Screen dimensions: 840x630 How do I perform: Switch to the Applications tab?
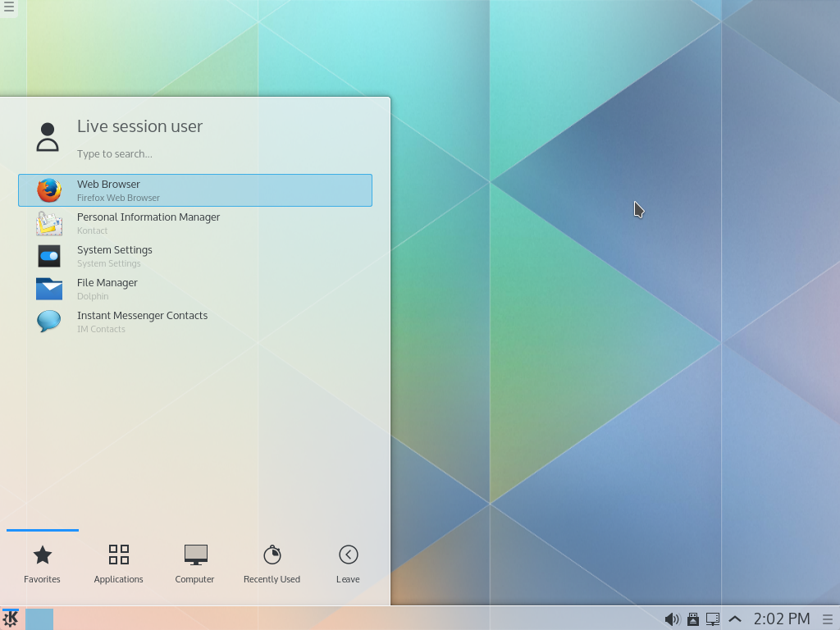pyautogui.click(x=118, y=563)
